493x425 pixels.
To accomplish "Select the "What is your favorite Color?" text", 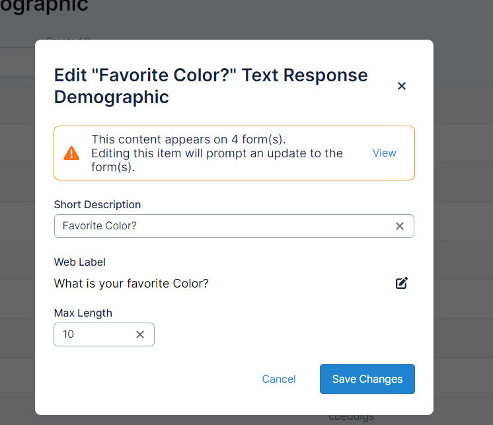I will coord(131,284).
